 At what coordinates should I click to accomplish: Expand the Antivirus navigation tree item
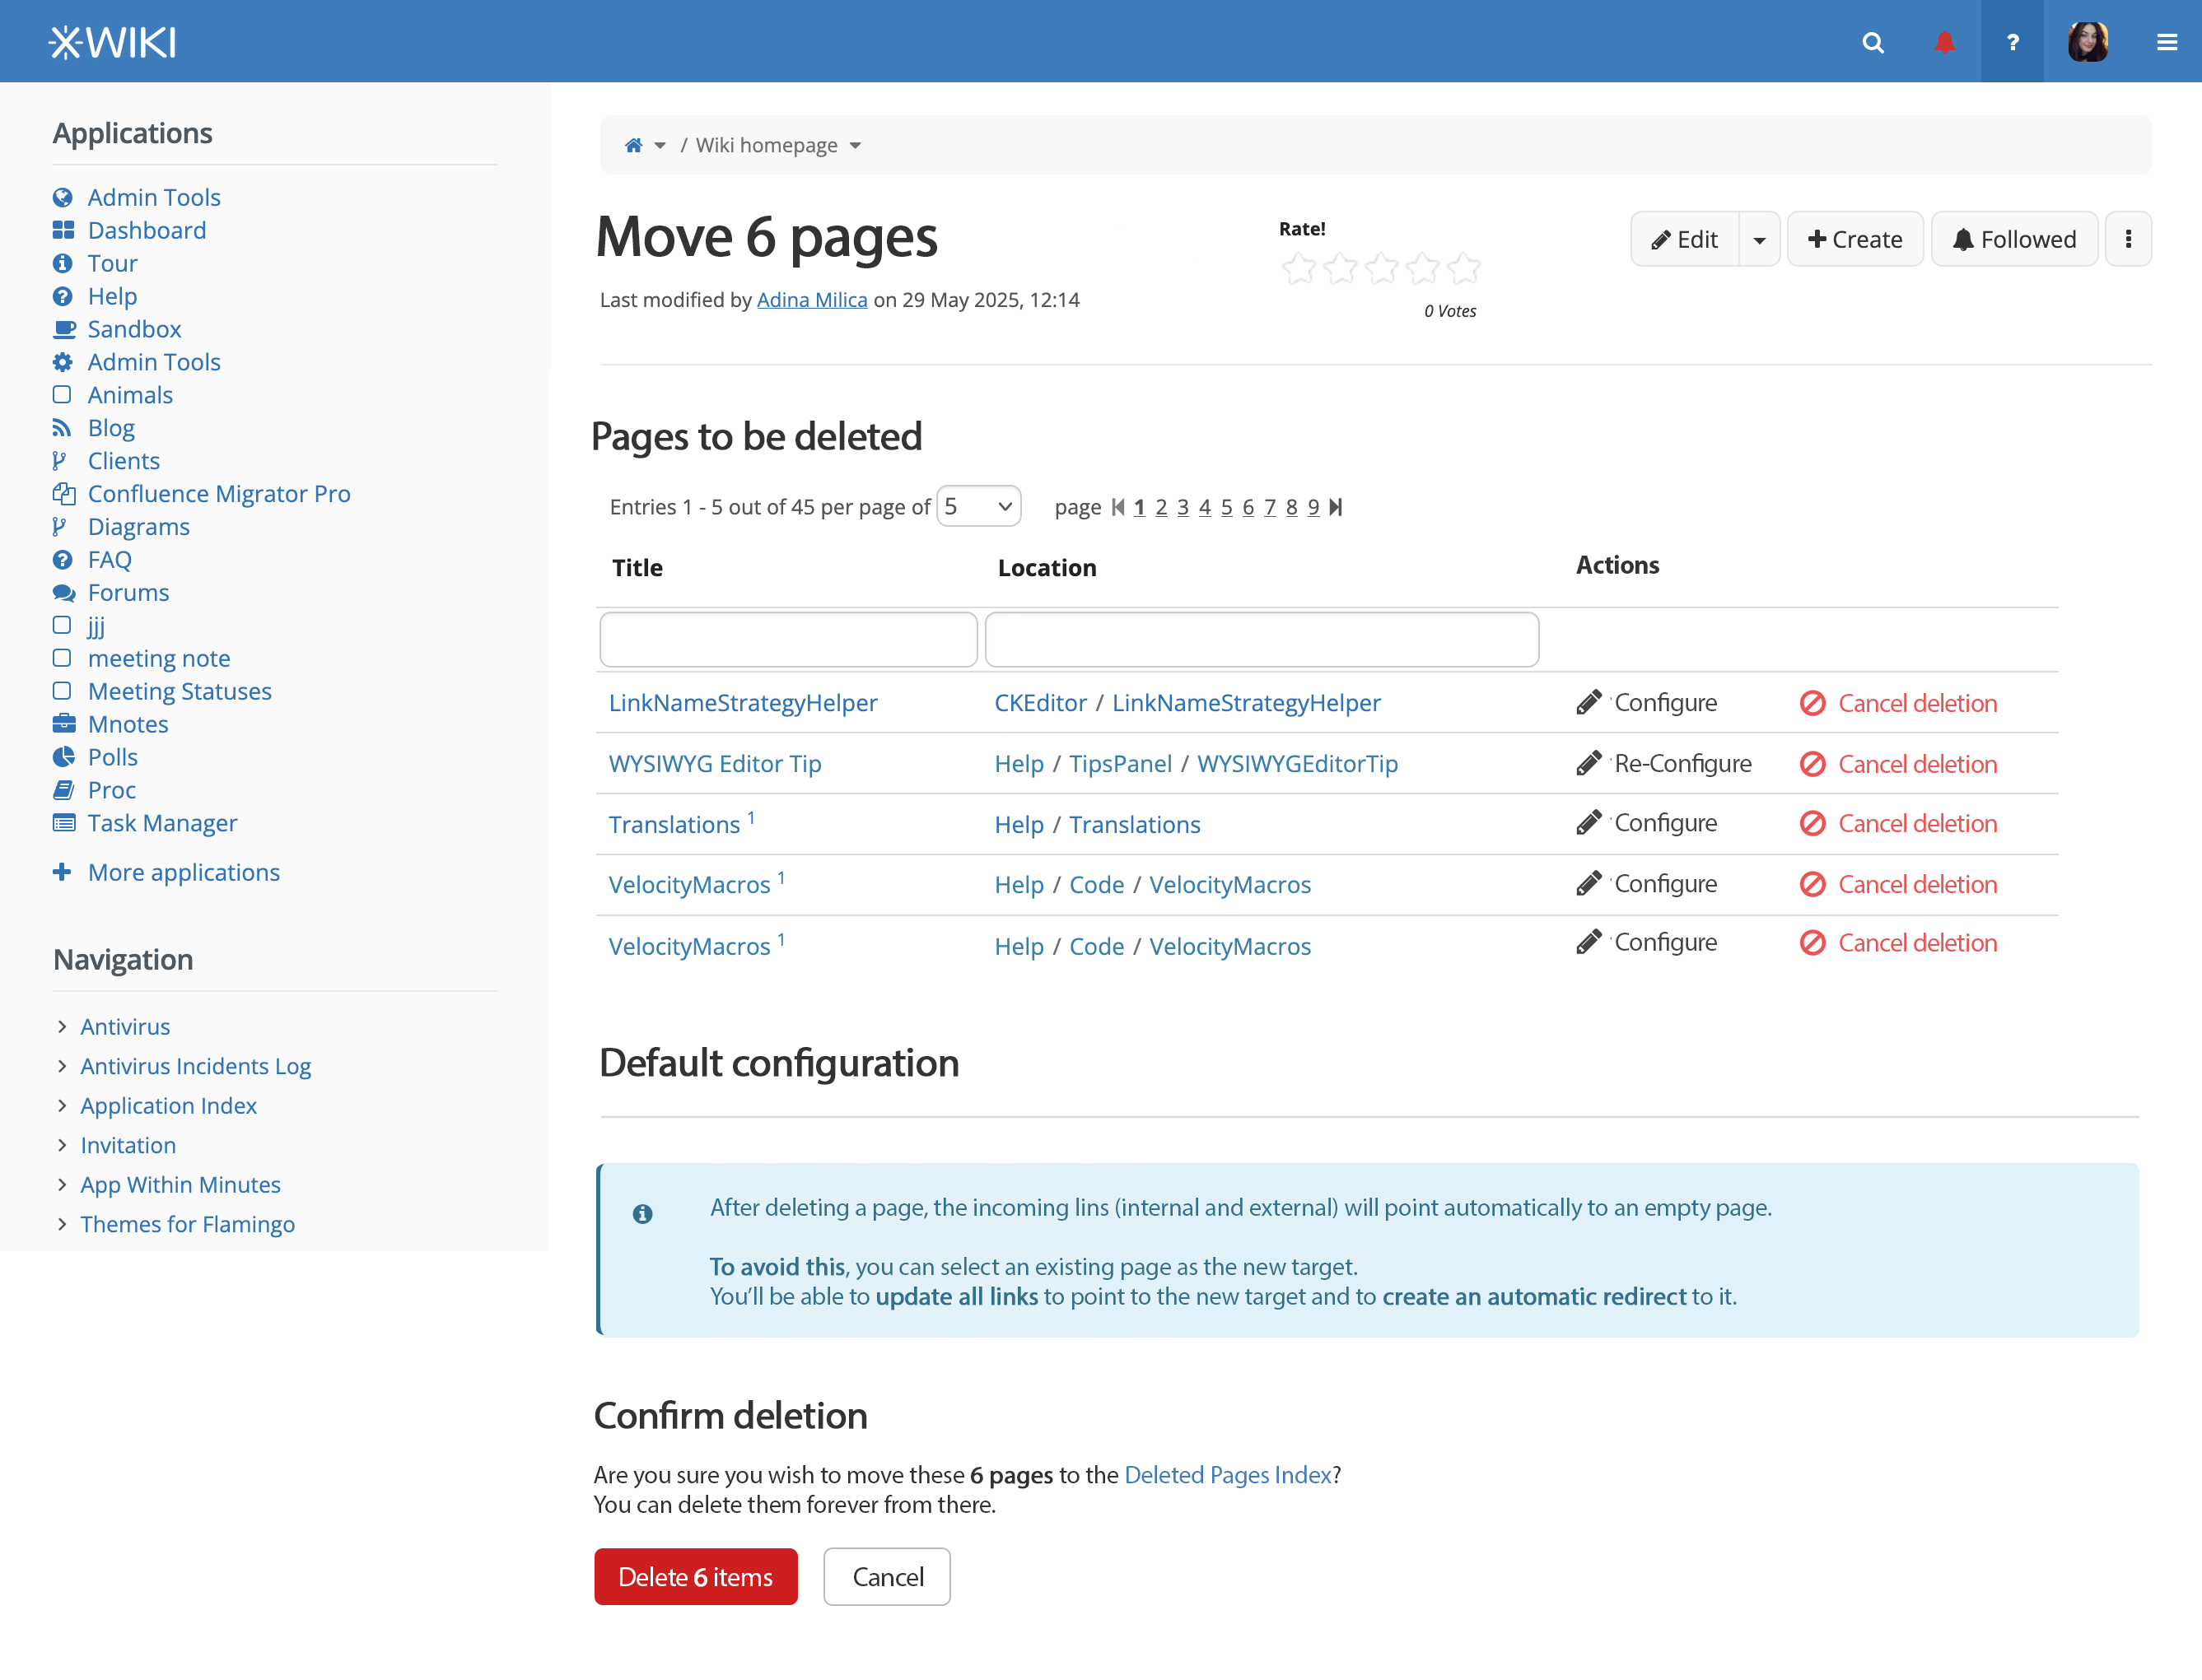pos(62,1027)
